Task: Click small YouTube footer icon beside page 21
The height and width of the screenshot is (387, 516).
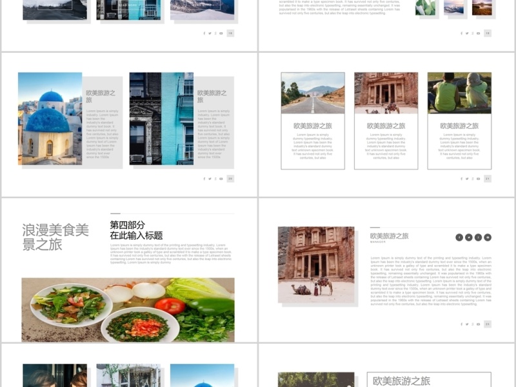Action: coord(478,179)
